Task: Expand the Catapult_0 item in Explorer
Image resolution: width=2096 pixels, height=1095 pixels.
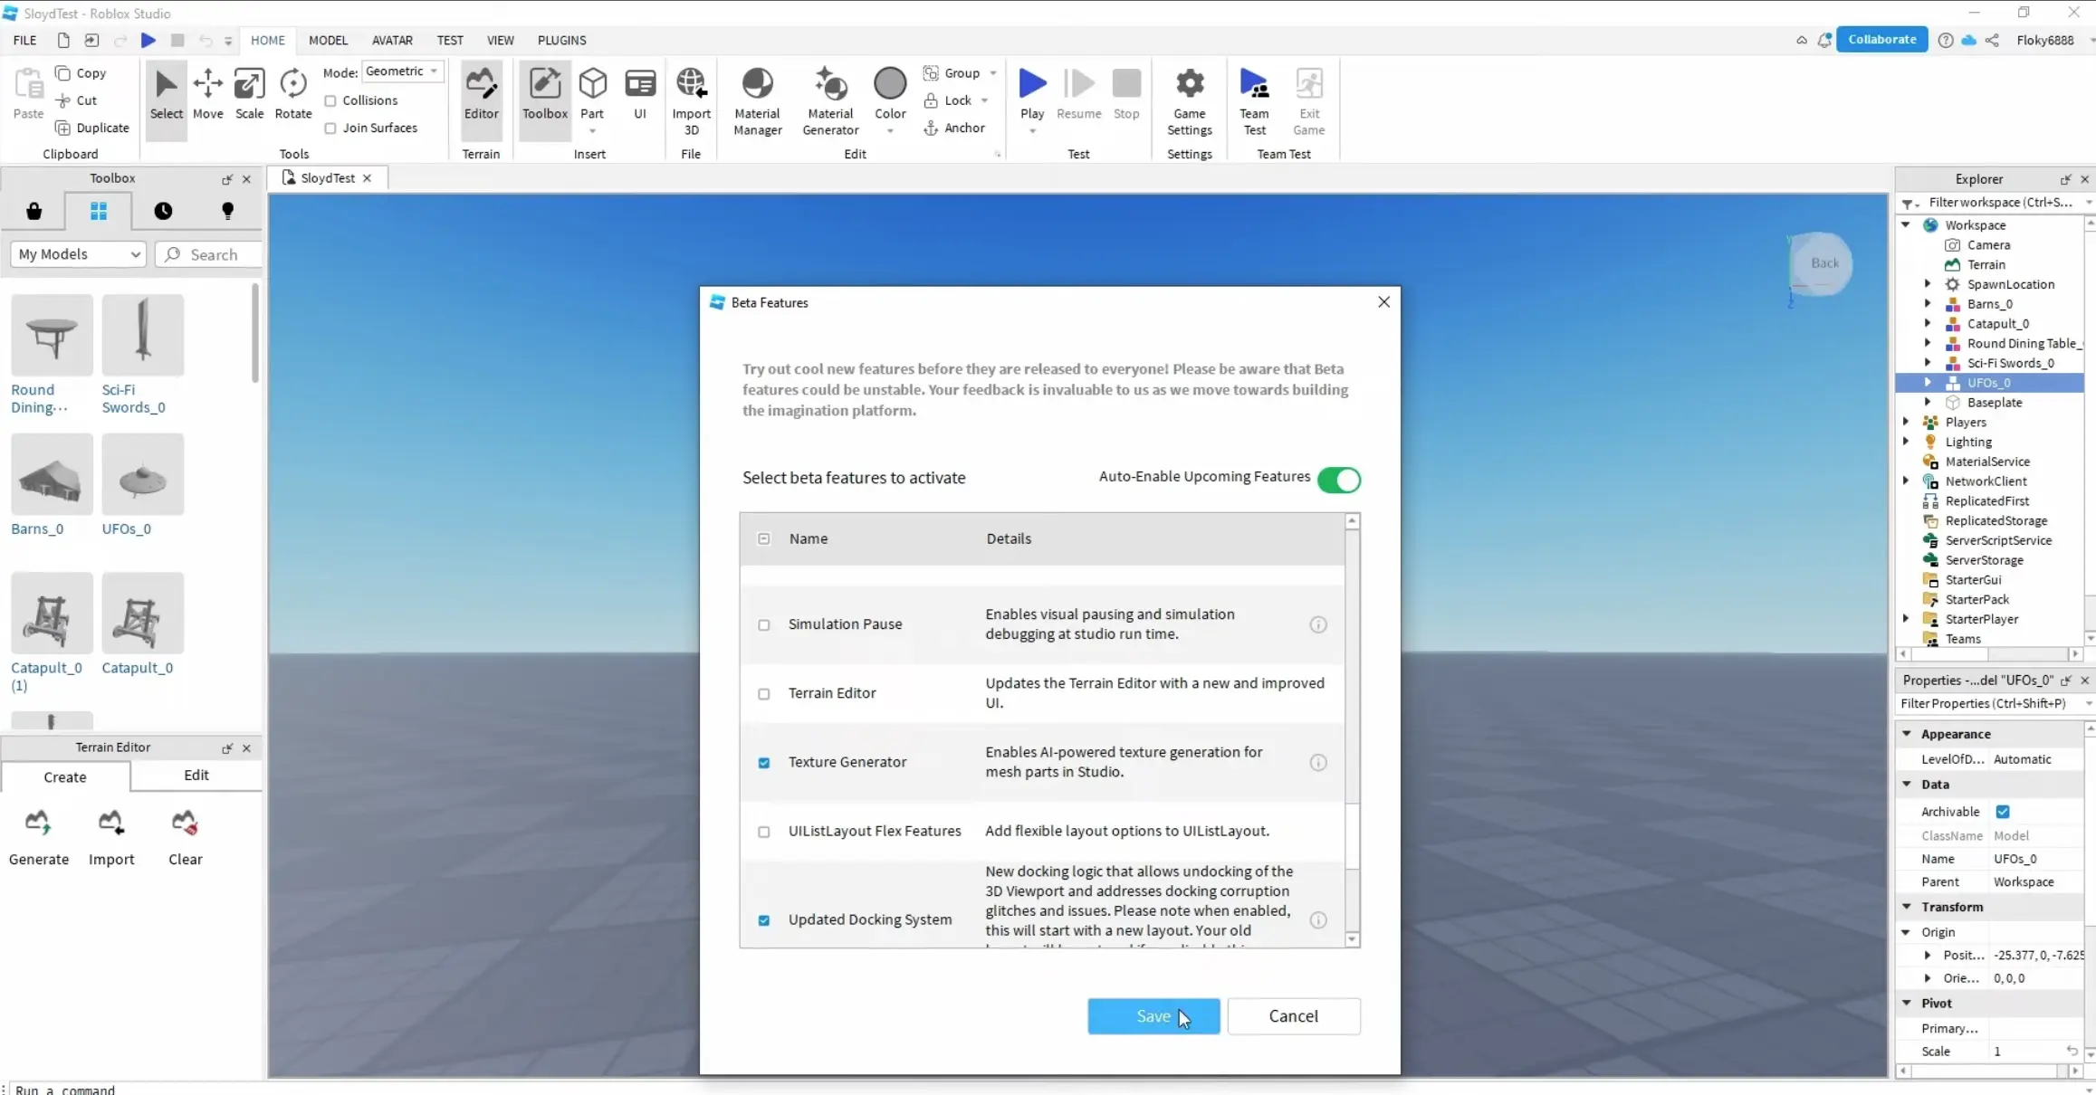Action: point(1928,323)
